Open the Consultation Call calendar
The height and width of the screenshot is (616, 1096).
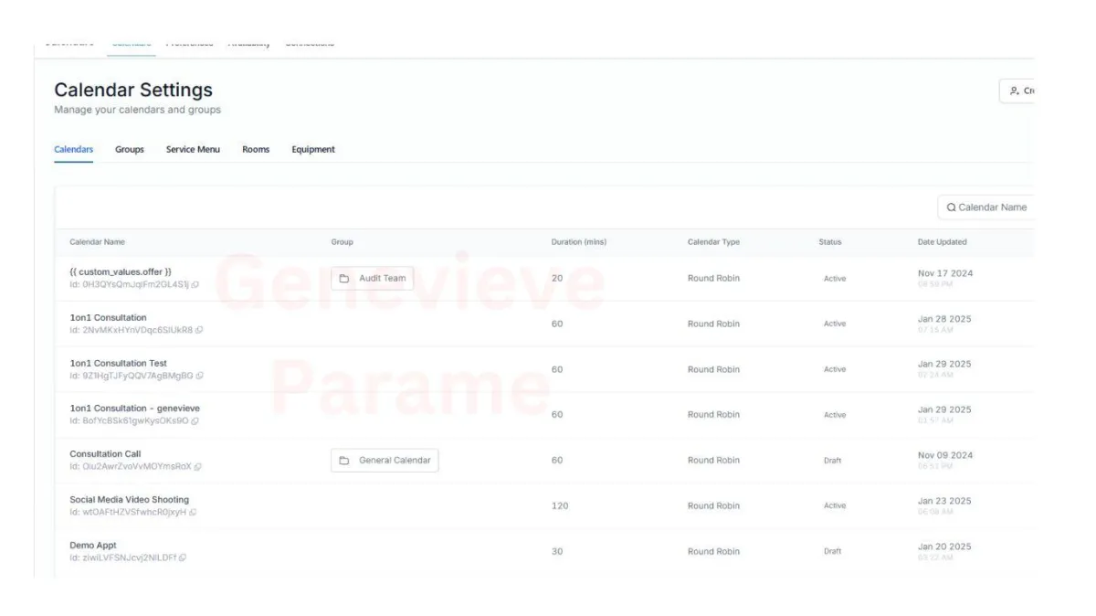105,454
